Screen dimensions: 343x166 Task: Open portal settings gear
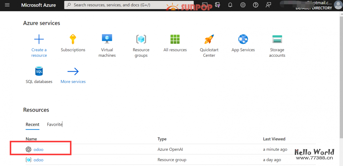243,5
